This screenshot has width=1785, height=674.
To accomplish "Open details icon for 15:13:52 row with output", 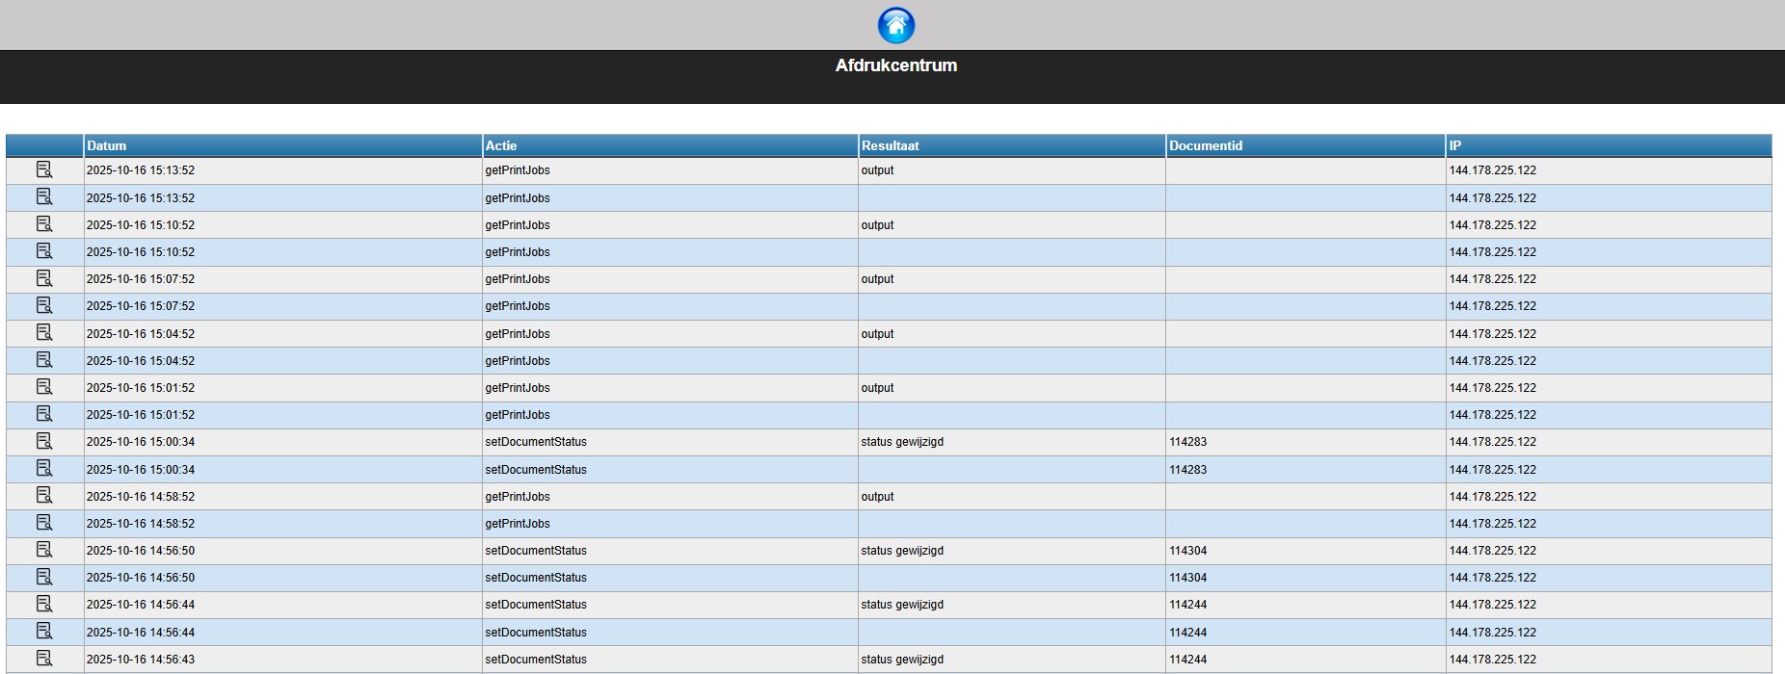I will pyautogui.click(x=44, y=170).
